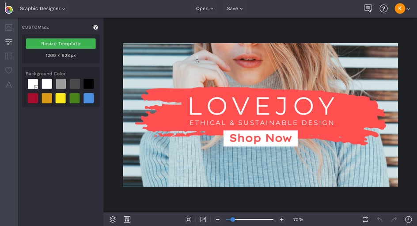Click the fullscreen arrow icon
Image resolution: width=417 pixels, height=226 pixels.
point(203,219)
